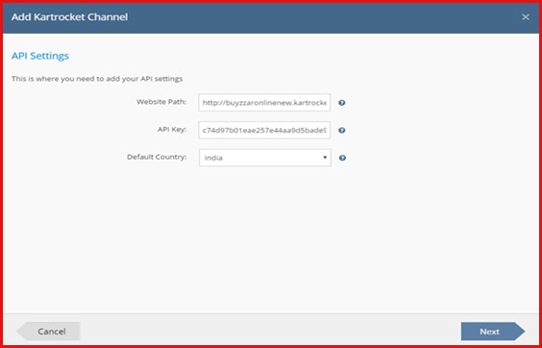Select the Add Kartrocket Channel title text
Image resolution: width=542 pixels, height=348 pixels.
pos(69,17)
